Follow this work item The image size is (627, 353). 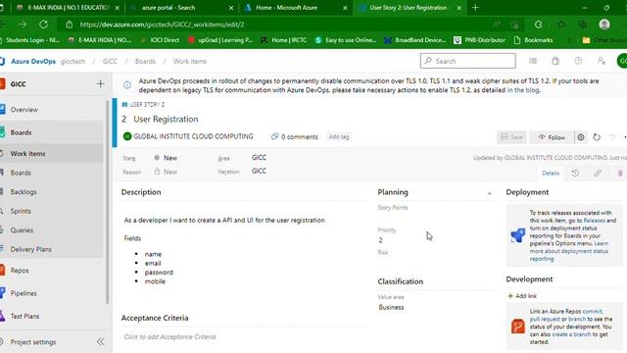coord(552,137)
